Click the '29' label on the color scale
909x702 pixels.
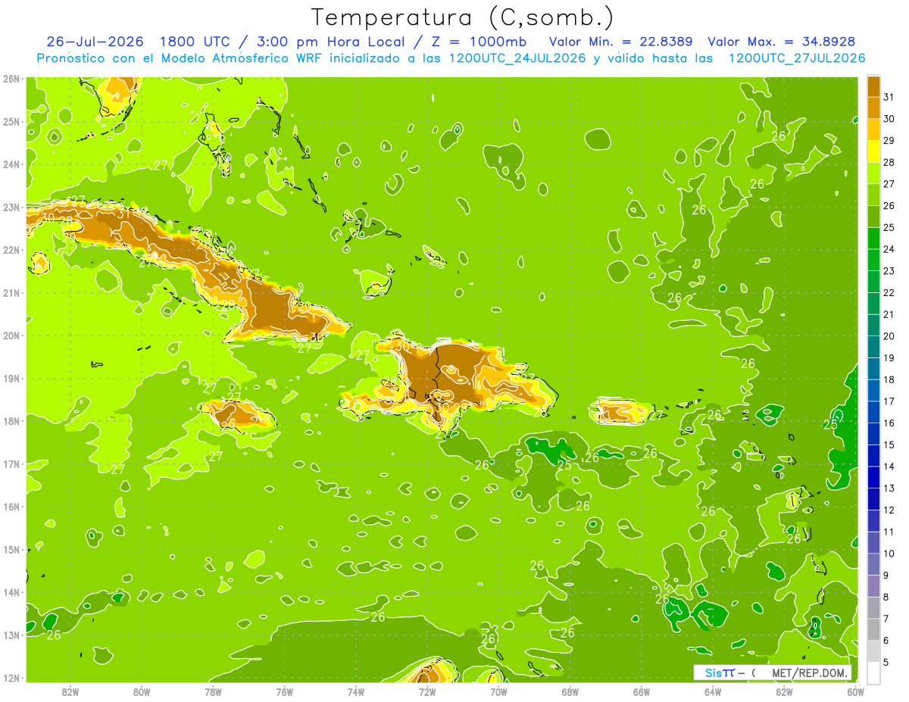pos(889,140)
